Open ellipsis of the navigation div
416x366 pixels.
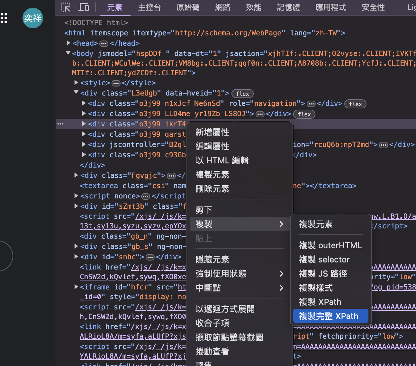coord(311,104)
